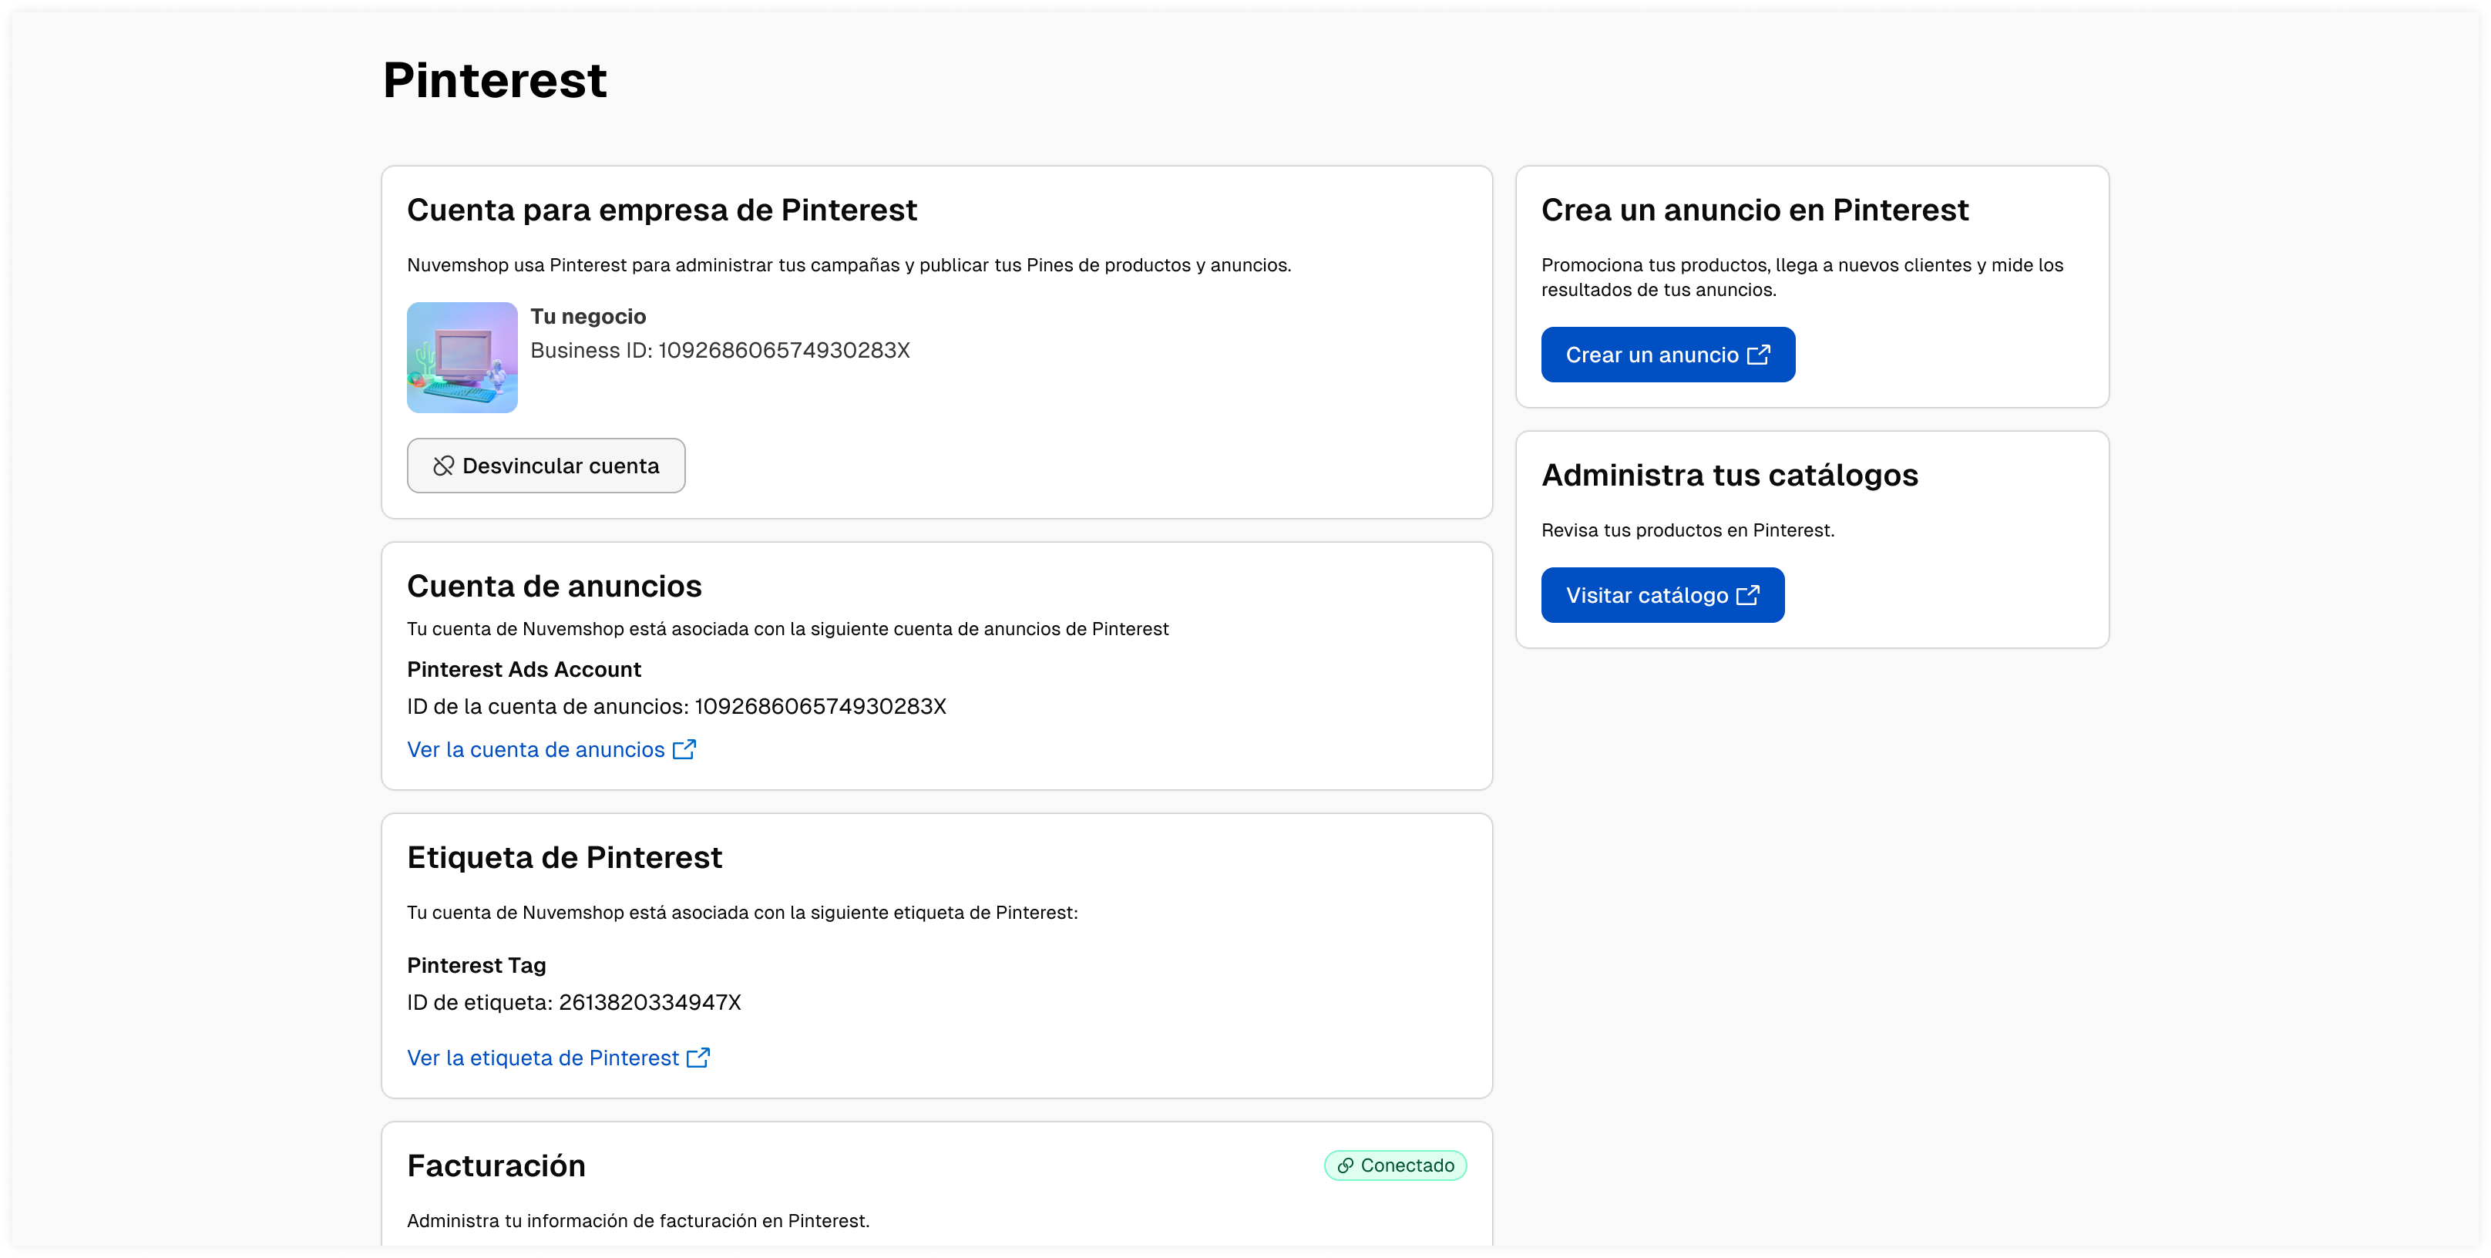Click the 'Pinterest' page title
The width and height of the screenshot is (2491, 1258).
(x=495, y=79)
